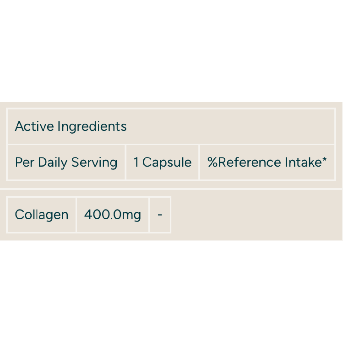Image resolution: width=343 pixels, height=343 pixels.
Task: Click the word Capsule
Action: 167,163
